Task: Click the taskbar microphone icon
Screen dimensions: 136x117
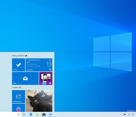Action: pos(18,114)
